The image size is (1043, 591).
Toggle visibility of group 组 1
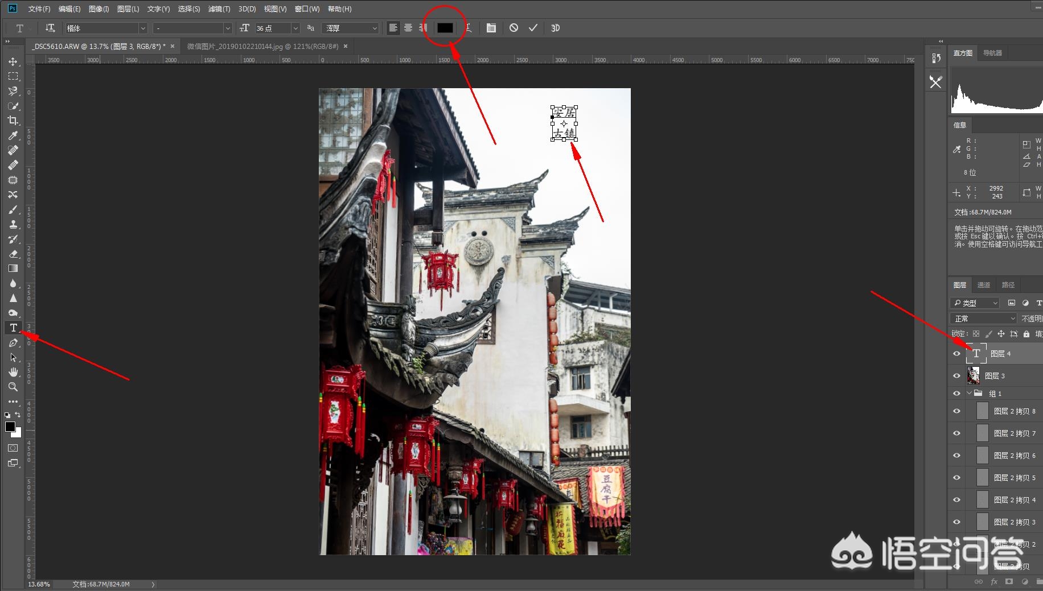click(956, 394)
